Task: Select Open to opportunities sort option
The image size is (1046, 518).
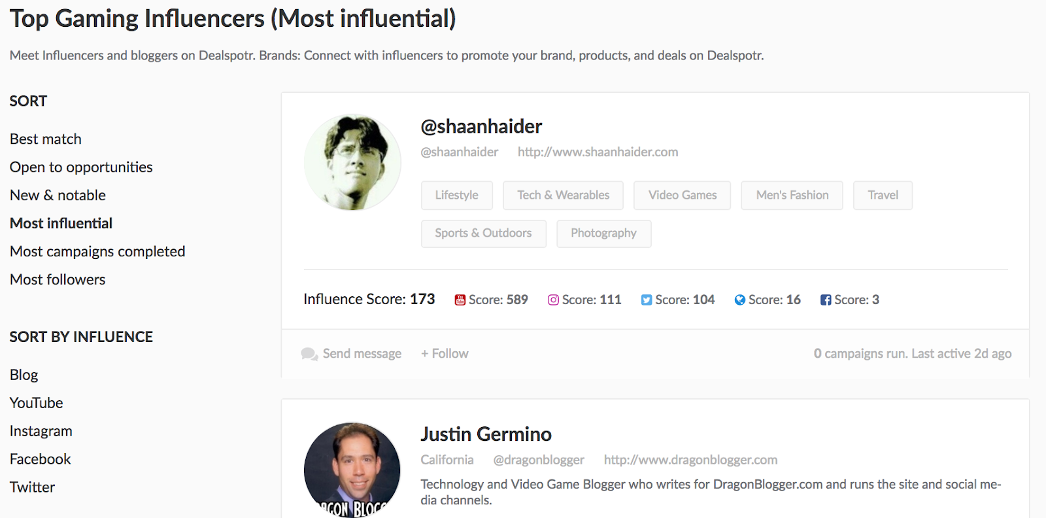Action: pyautogui.click(x=81, y=167)
